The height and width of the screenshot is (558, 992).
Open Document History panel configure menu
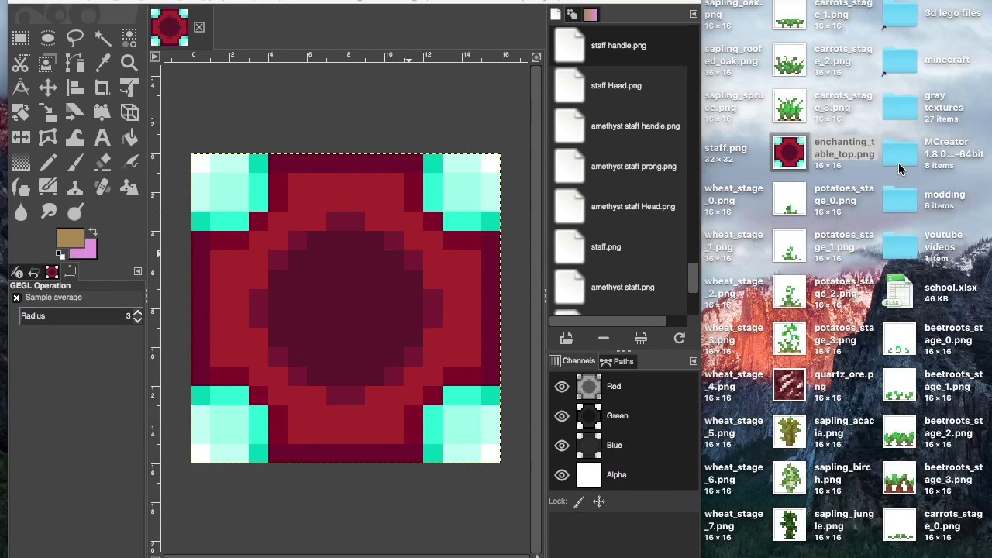point(693,14)
